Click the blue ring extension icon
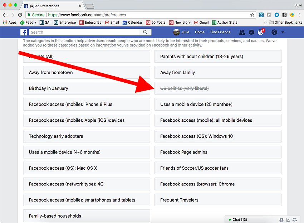Viewport: 304px width, 223px height. click(x=277, y=15)
